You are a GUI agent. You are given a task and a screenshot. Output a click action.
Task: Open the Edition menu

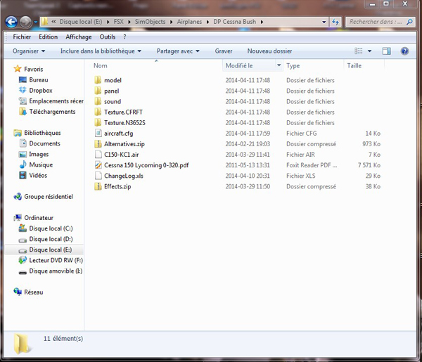[48, 37]
